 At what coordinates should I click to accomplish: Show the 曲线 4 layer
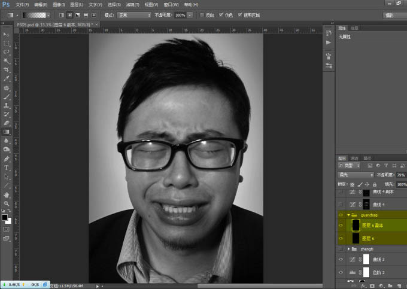point(341,204)
